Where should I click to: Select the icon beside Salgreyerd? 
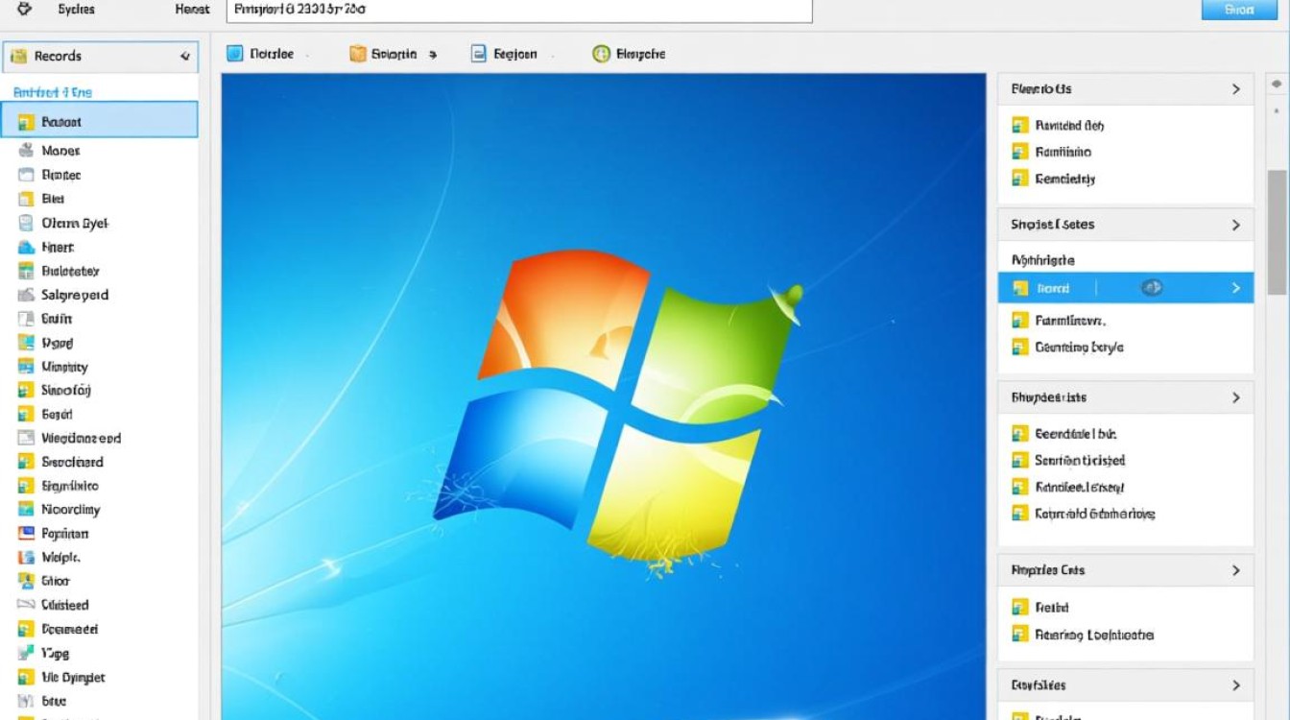pyautogui.click(x=26, y=295)
